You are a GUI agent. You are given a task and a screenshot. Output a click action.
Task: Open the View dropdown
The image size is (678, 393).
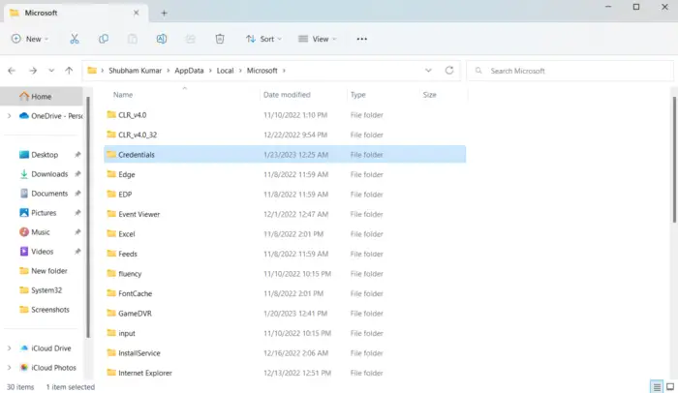tap(318, 39)
